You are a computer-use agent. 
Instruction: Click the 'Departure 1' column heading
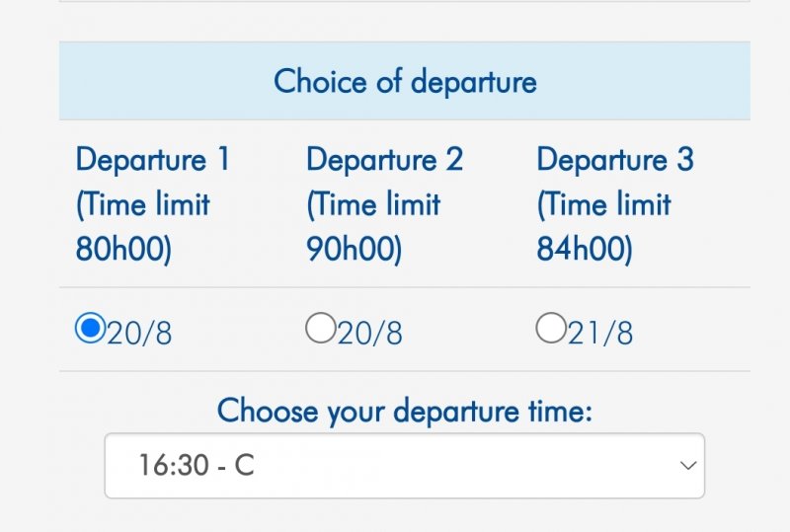[152, 160]
